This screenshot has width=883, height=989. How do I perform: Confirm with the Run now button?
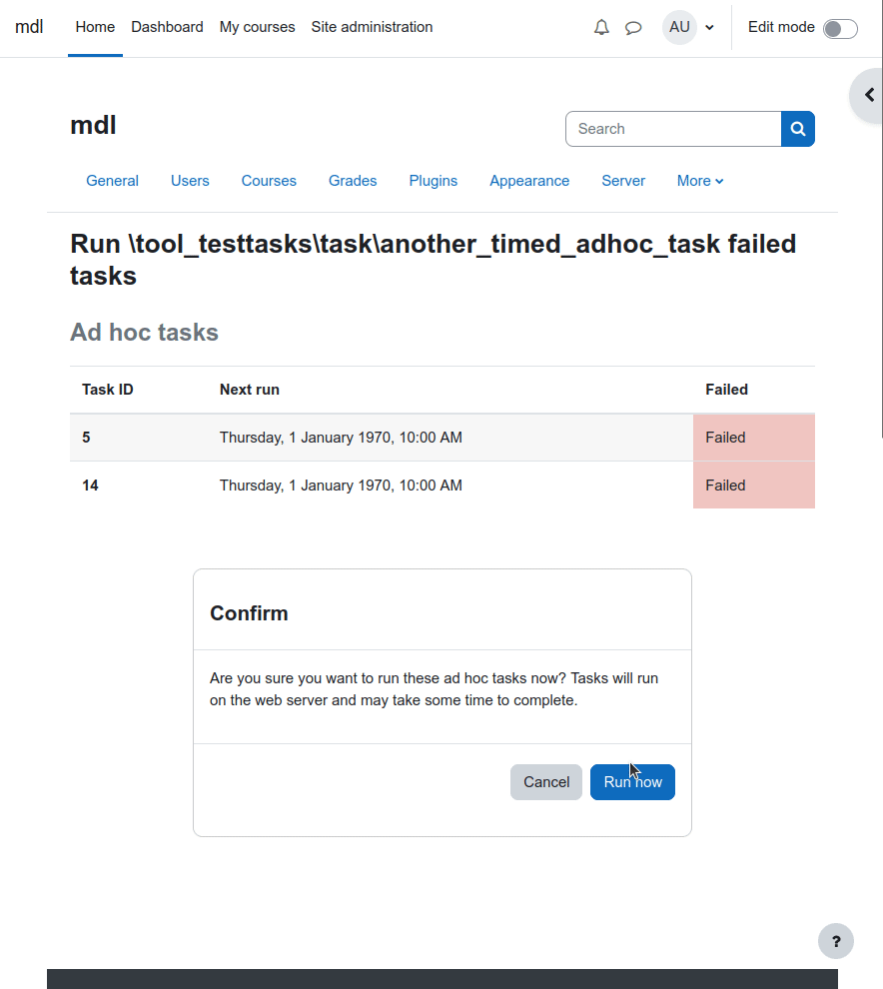632,782
